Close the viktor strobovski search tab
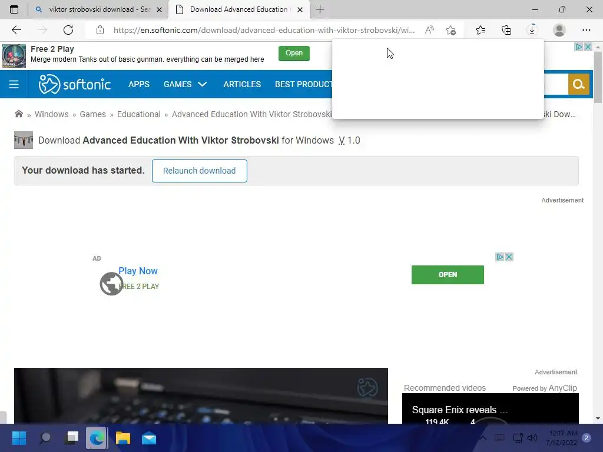The width and height of the screenshot is (603, 452). [x=159, y=9]
